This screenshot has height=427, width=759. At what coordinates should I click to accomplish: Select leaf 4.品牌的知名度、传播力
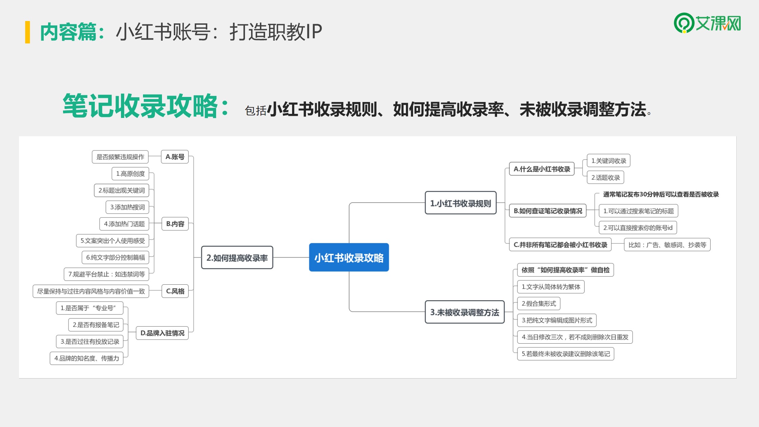[87, 358]
